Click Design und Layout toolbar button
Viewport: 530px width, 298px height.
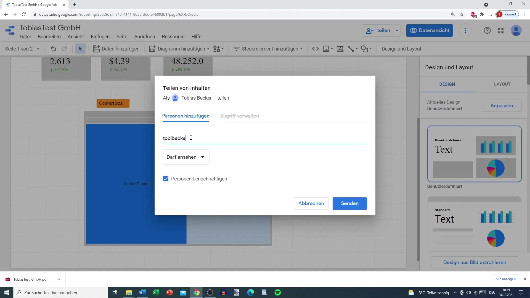(x=401, y=49)
